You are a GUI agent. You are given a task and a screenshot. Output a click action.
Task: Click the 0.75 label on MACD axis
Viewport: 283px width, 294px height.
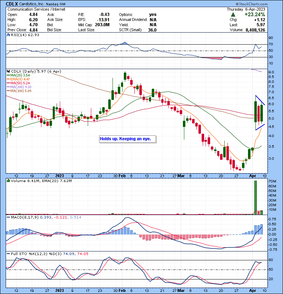[272, 219]
